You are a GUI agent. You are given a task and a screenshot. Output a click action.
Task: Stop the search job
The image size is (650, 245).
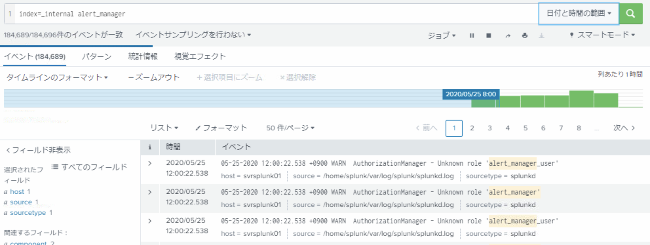488,35
